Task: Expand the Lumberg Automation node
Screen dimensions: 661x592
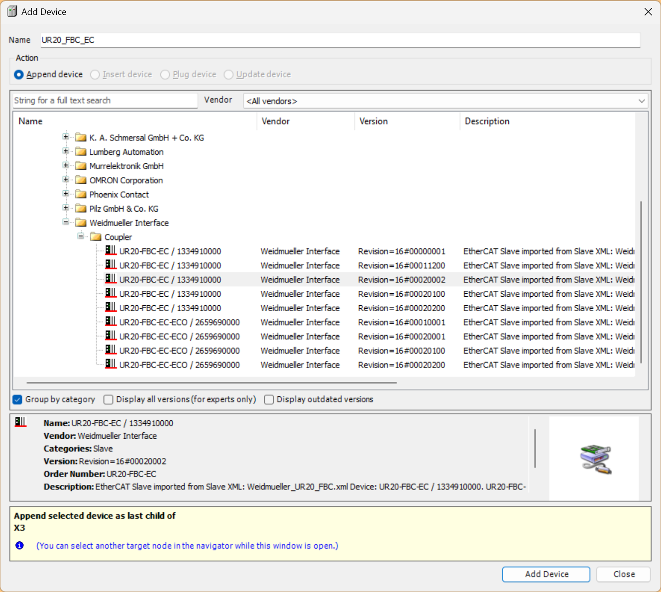Action: click(x=66, y=151)
